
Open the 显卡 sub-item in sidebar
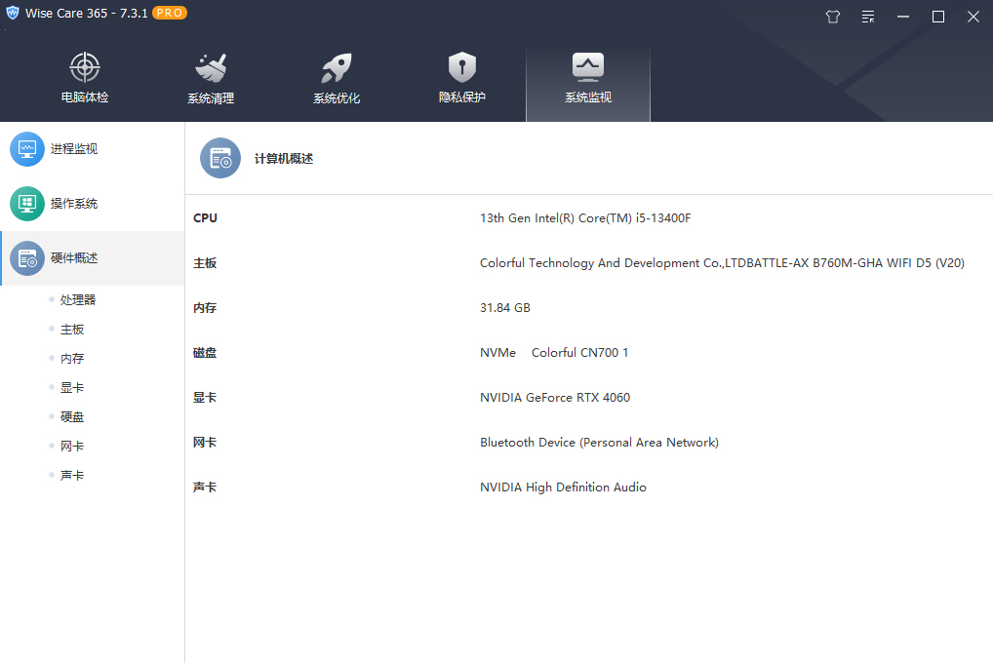(72, 387)
